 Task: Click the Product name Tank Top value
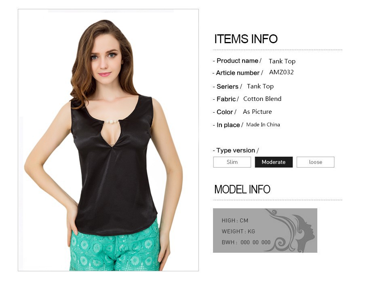(x=282, y=61)
